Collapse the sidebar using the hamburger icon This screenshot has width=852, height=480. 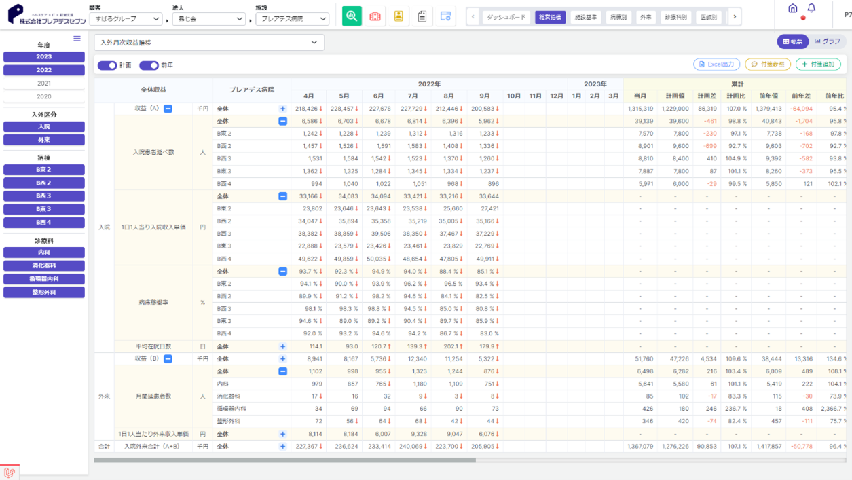coord(77,39)
